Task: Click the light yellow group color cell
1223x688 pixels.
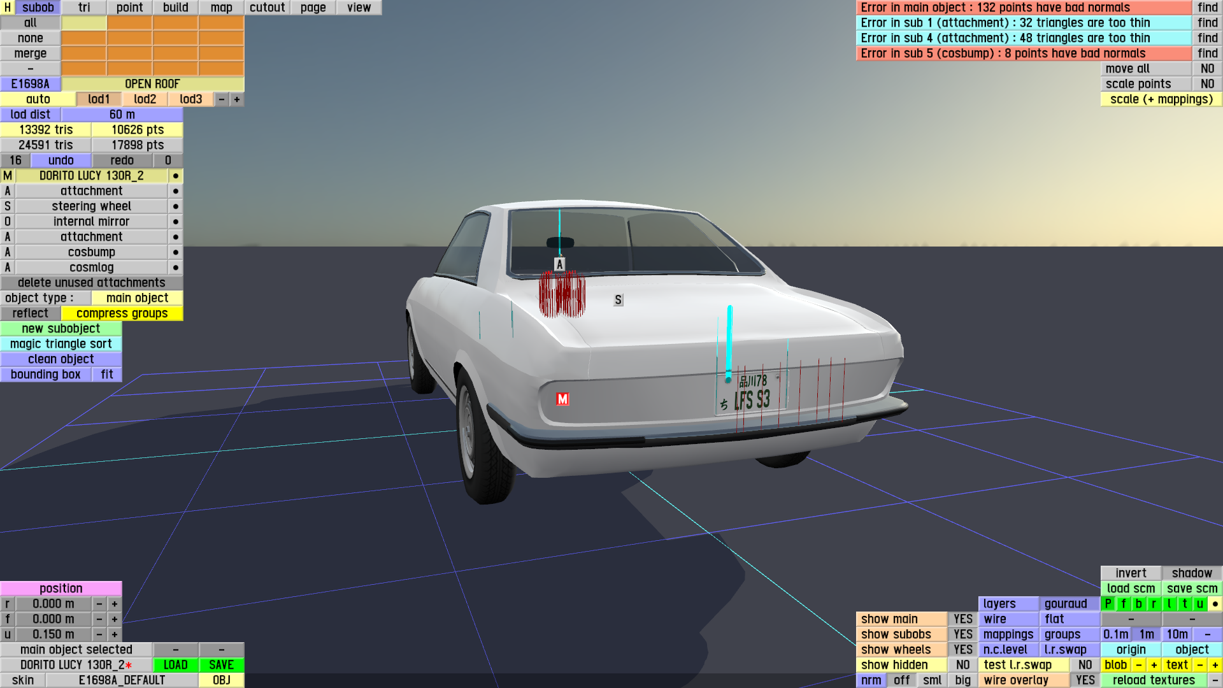Action: [84, 23]
